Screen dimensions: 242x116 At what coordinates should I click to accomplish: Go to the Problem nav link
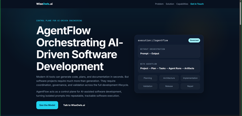(159, 4)
